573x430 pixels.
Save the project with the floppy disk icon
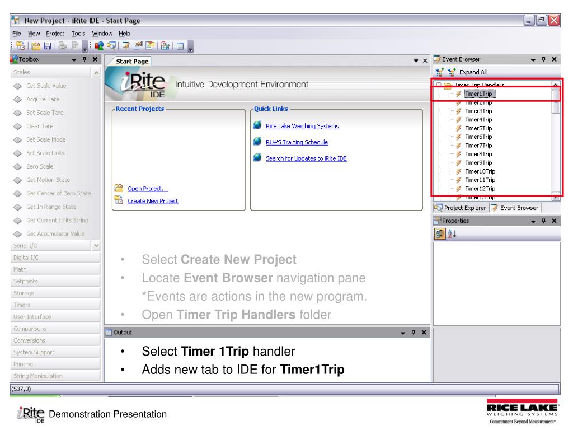48,46
